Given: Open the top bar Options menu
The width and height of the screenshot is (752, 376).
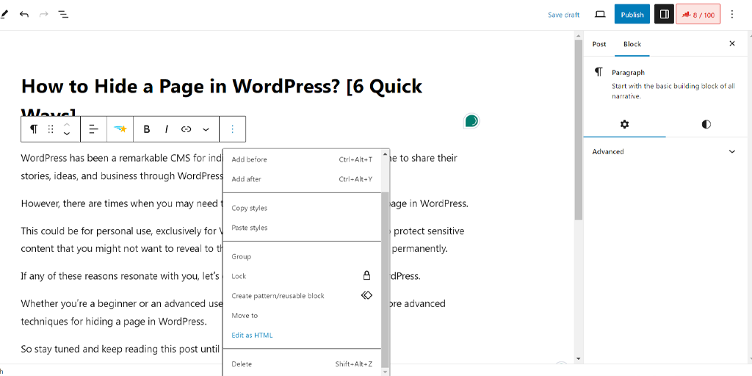Looking at the screenshot, I should click(732, 15).
